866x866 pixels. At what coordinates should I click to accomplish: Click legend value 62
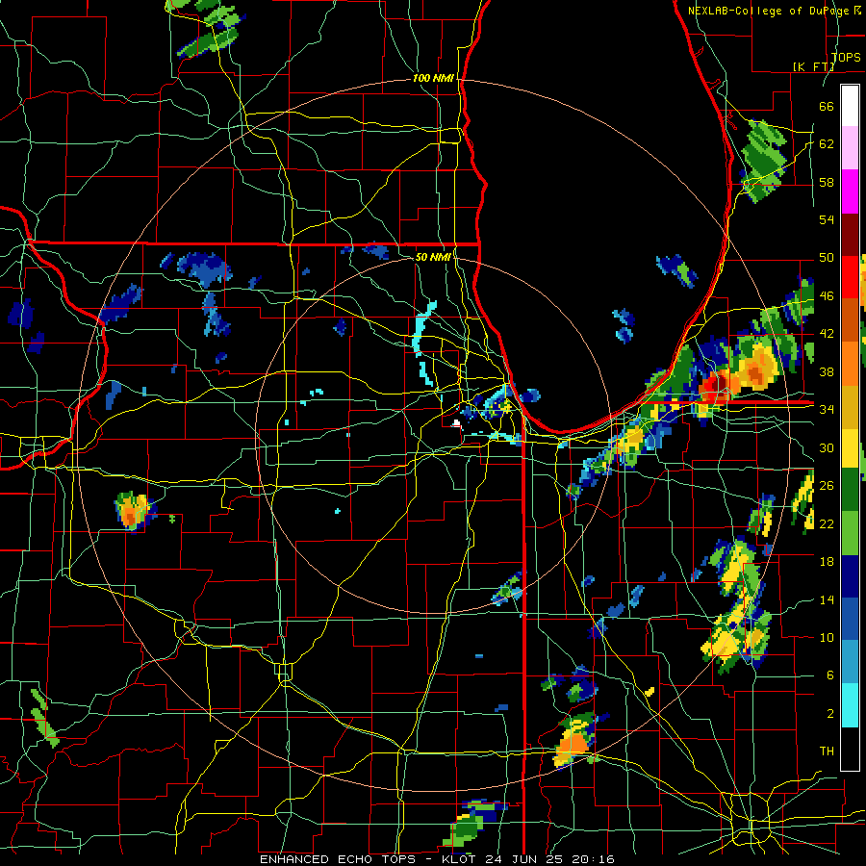827,144
